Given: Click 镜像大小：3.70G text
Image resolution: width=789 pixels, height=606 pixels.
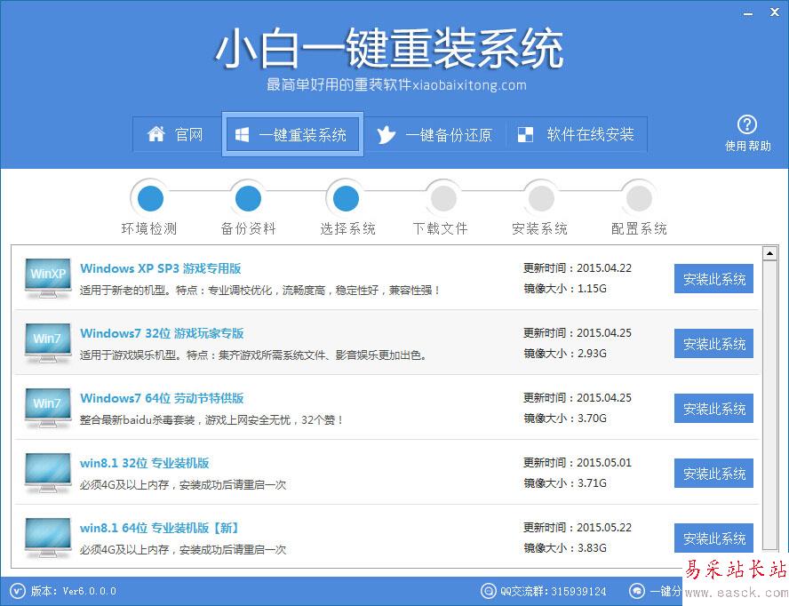Looking at the screenshot, I should (565, 419).
